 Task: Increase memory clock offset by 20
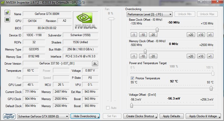(191, 56)
